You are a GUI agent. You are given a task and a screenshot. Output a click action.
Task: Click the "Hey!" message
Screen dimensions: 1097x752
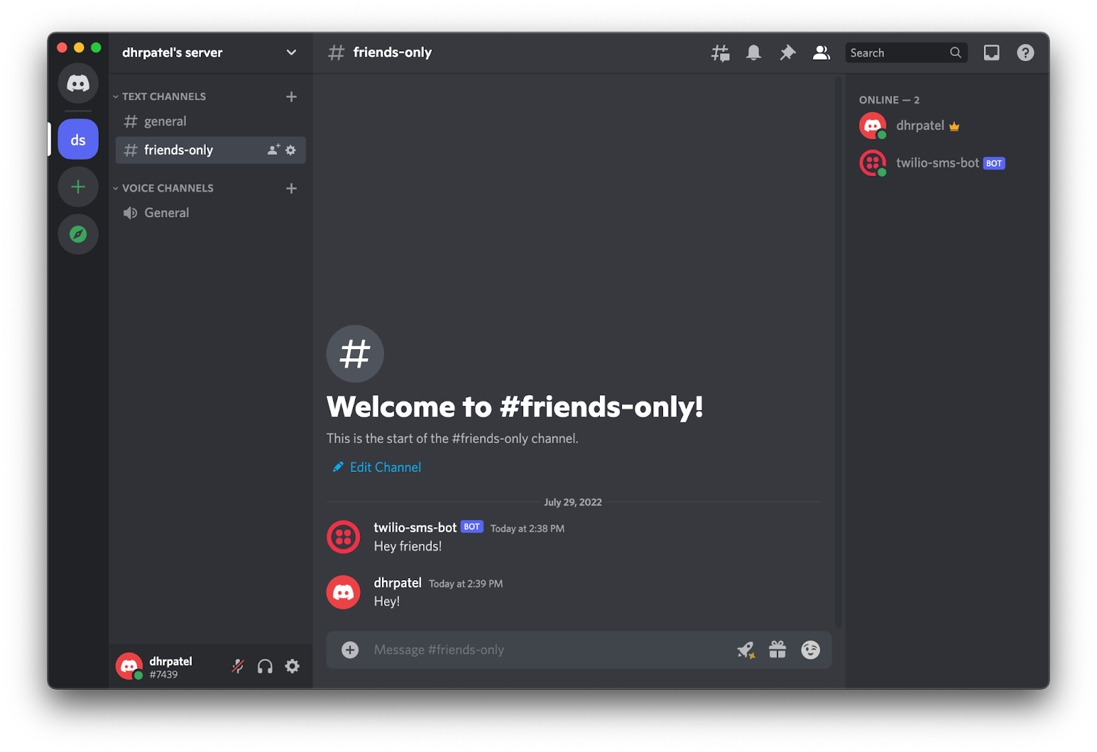(387, 601)
